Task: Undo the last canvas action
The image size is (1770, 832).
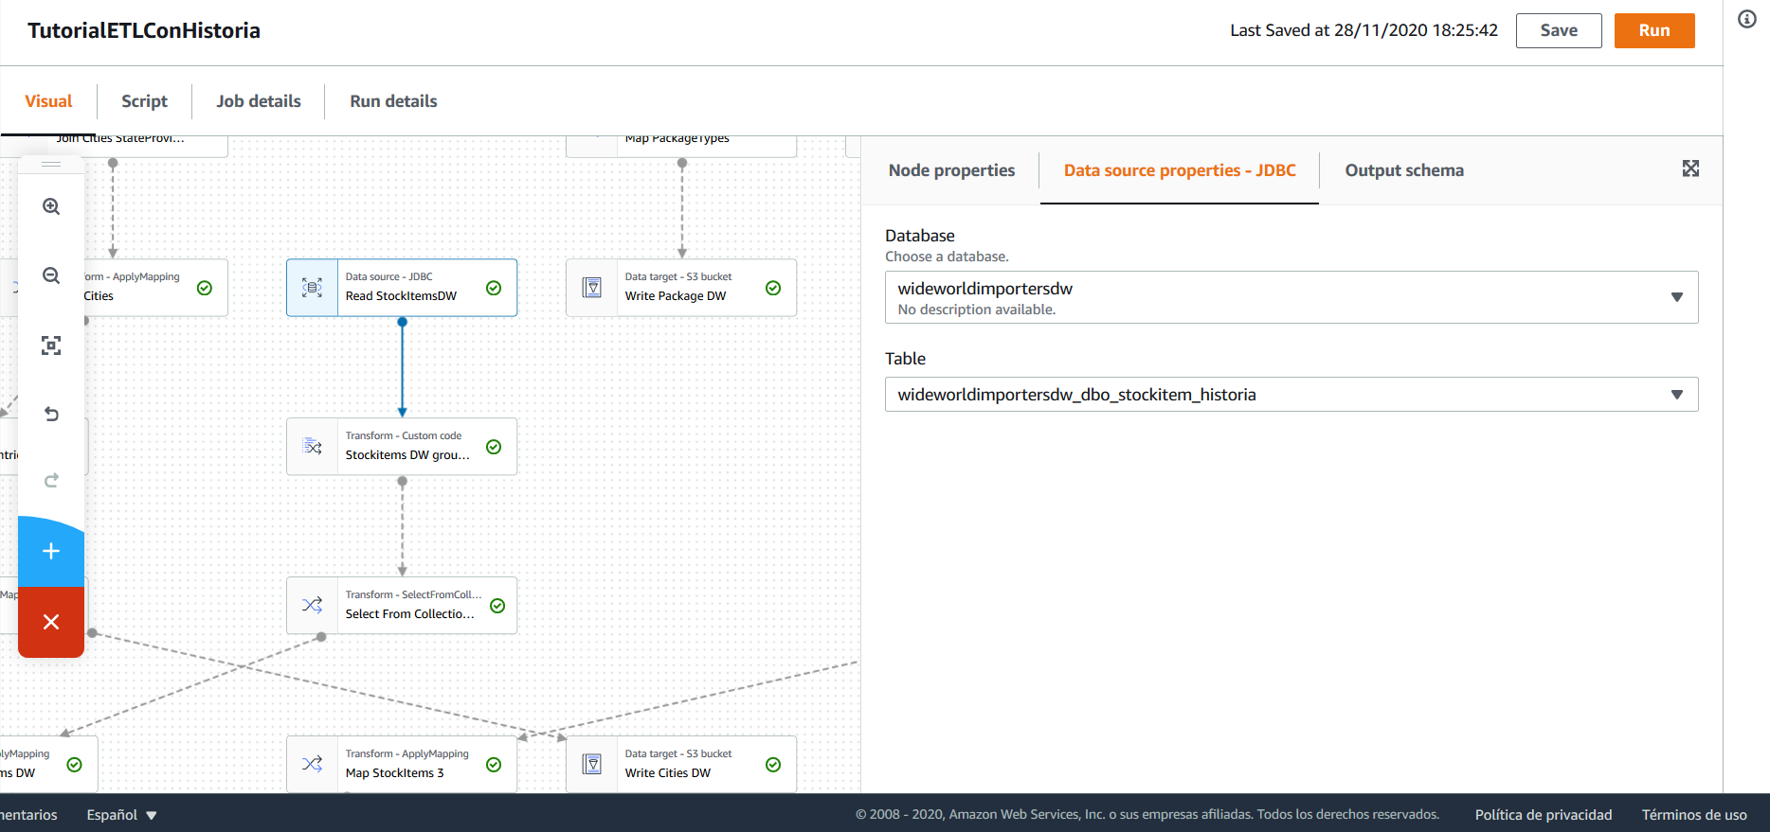Action: pos(51,414)
